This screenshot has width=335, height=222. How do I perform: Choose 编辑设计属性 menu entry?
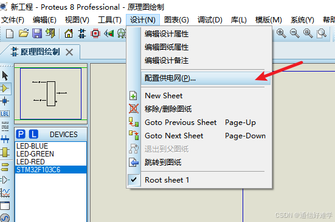click(x=205, y=34)
